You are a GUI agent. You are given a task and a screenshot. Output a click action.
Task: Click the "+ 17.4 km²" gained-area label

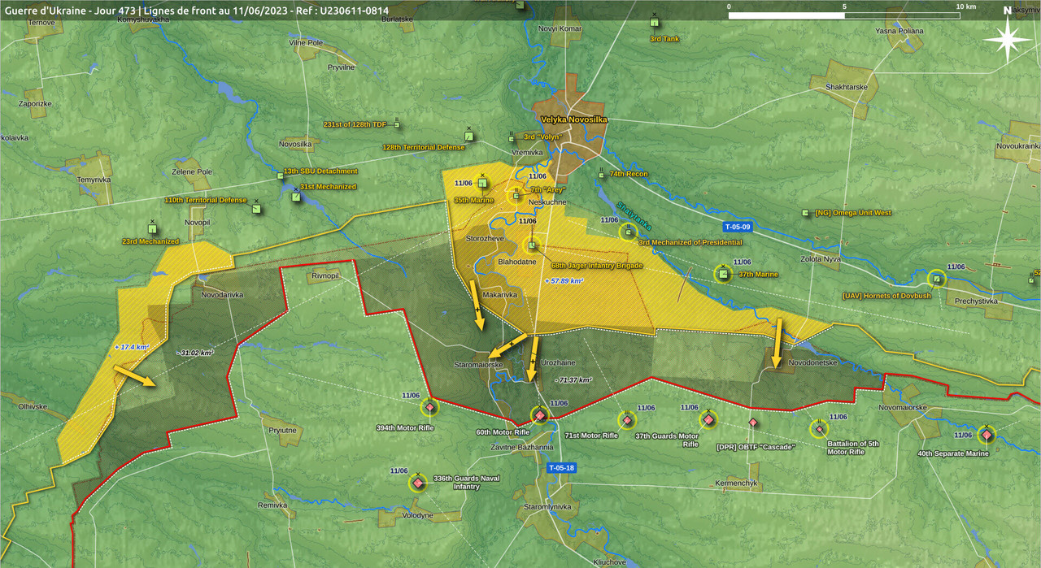[131, 347]
